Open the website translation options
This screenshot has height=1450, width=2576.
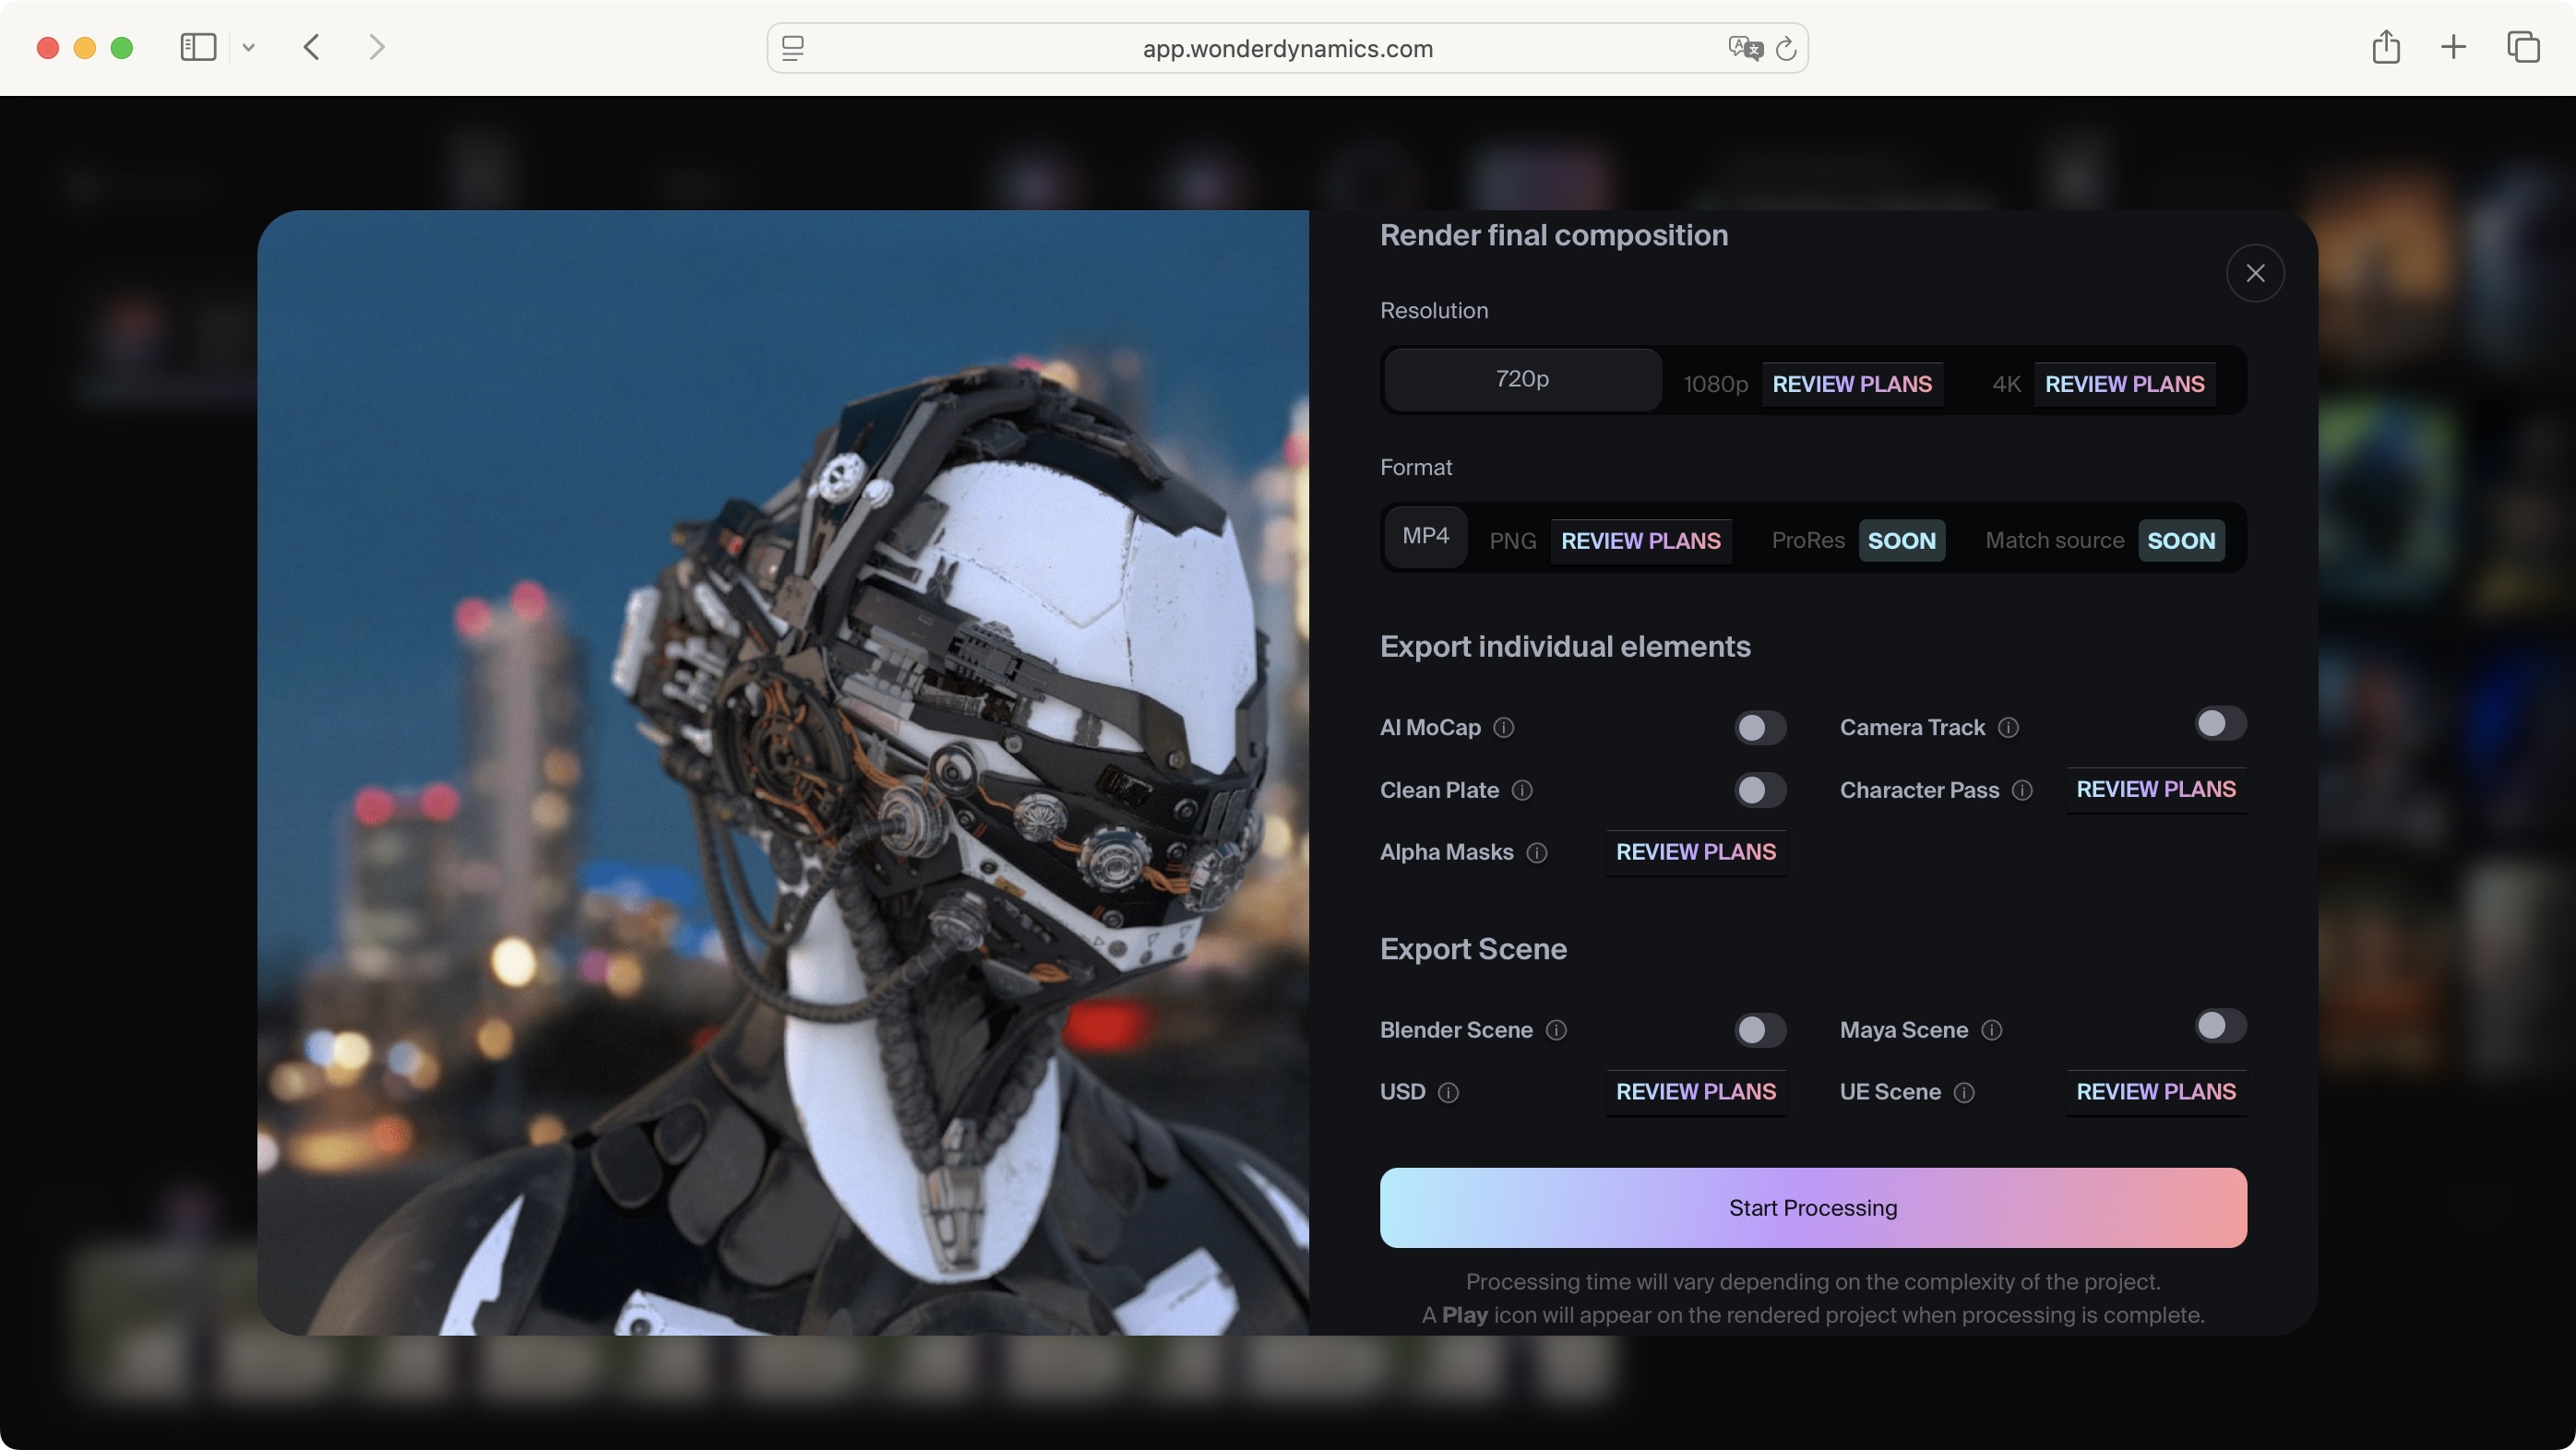coord(1745,48)
